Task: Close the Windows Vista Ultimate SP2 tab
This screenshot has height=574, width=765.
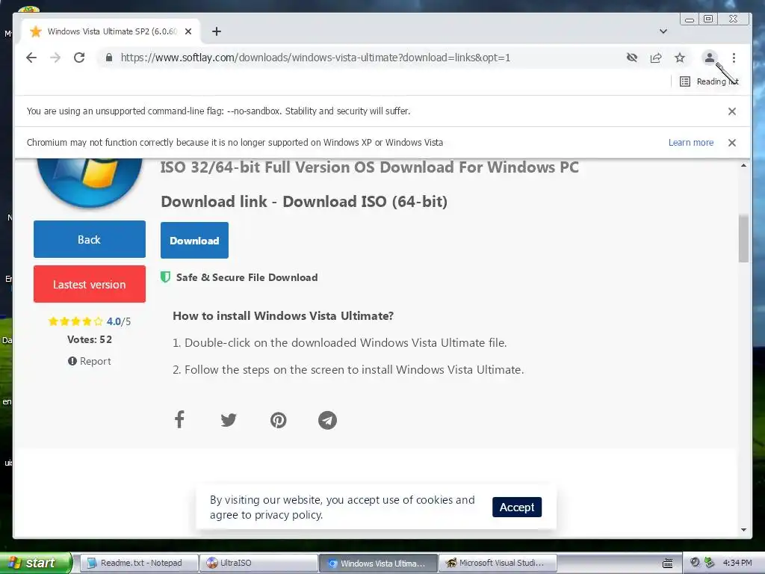Action: click(x=188, y=31)
